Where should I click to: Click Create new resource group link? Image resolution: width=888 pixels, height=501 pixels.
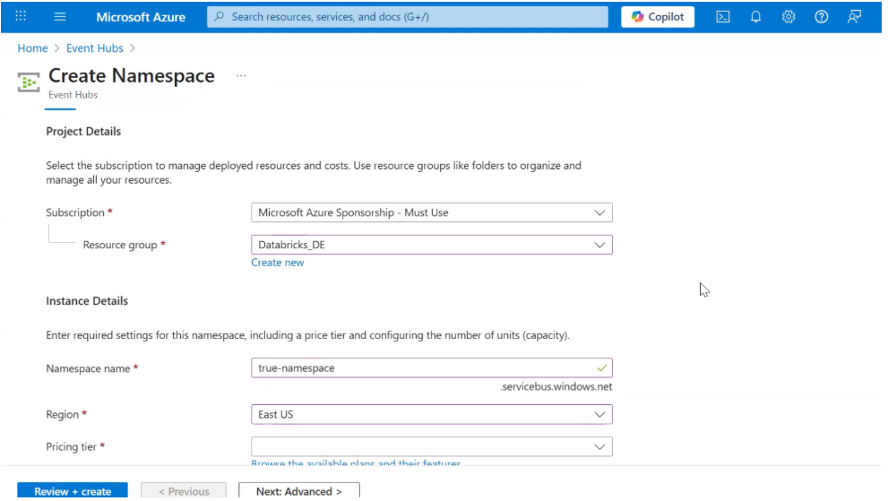[x=278, y=263]
